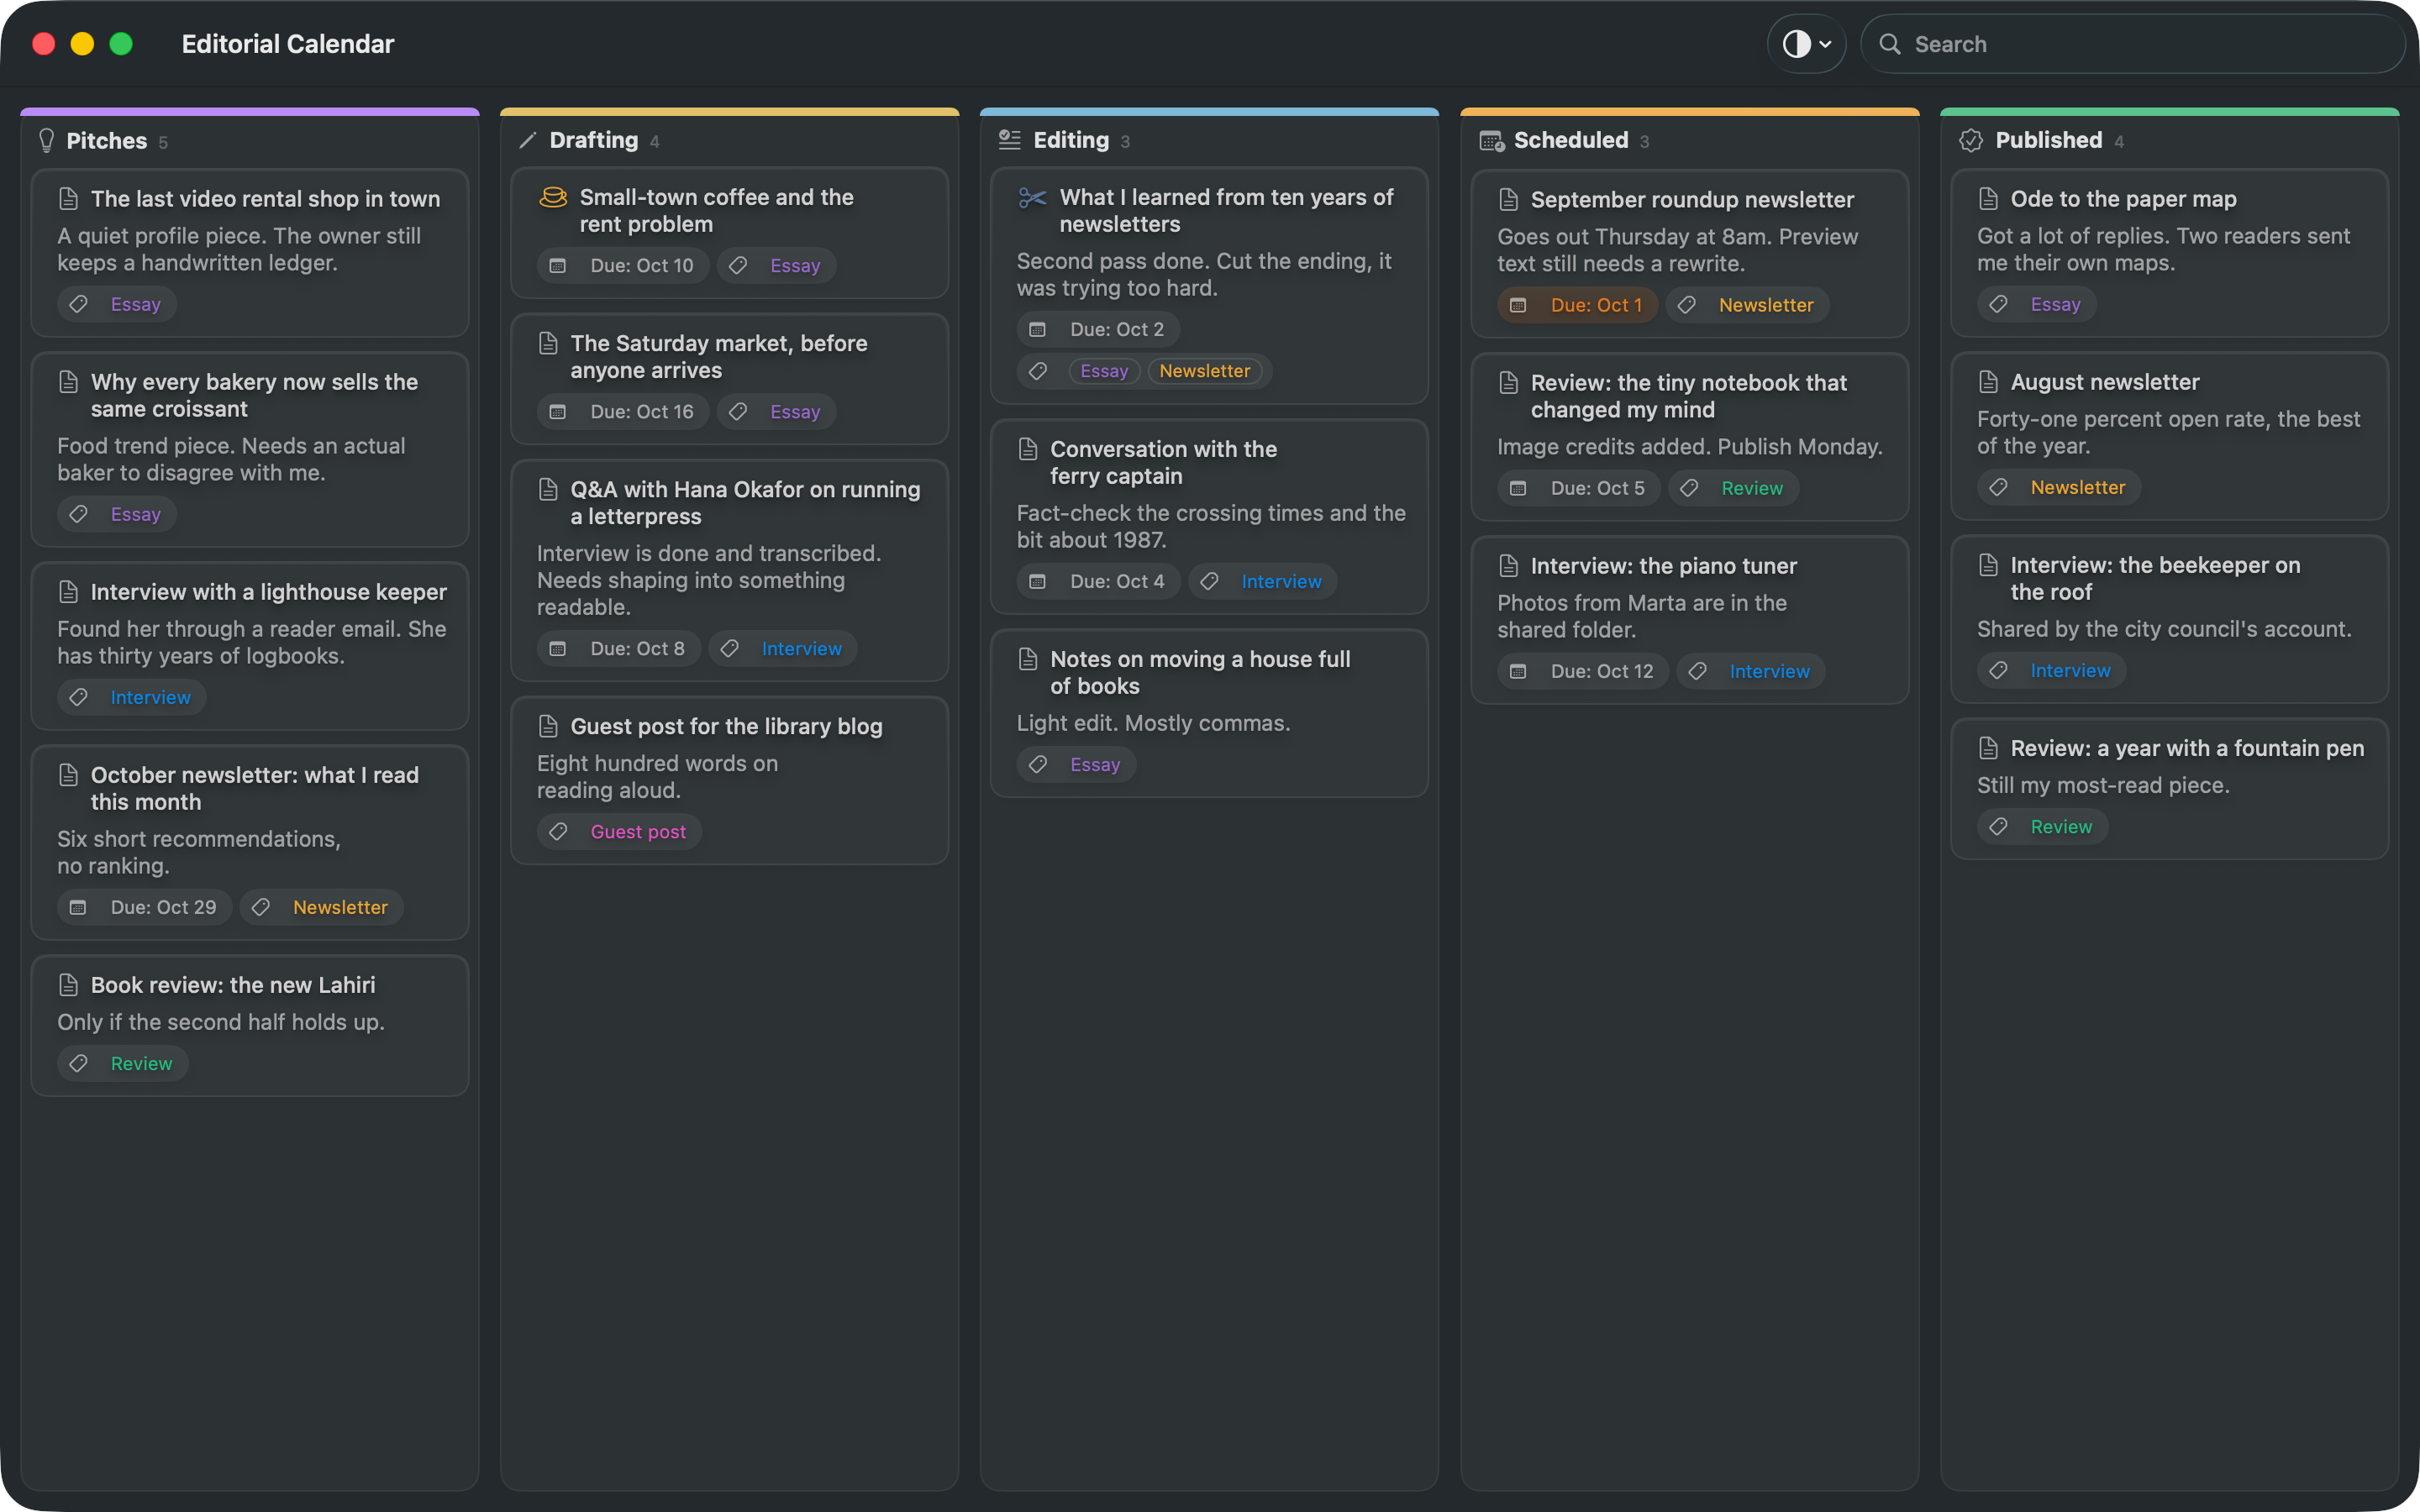2420x1512 pixels.
Task: Click the Published column header
Action: [x=2170, y=140]
